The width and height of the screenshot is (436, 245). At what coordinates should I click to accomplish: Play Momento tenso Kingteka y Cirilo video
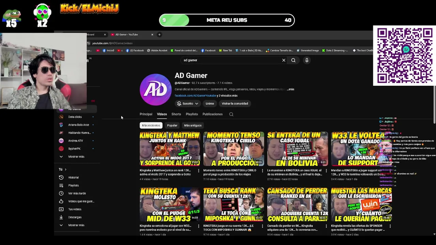click(233, 149)
